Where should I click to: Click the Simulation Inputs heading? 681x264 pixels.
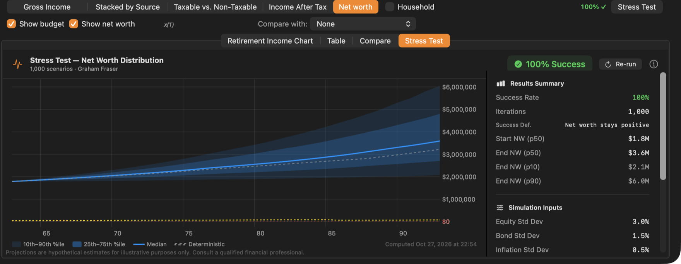535,208
